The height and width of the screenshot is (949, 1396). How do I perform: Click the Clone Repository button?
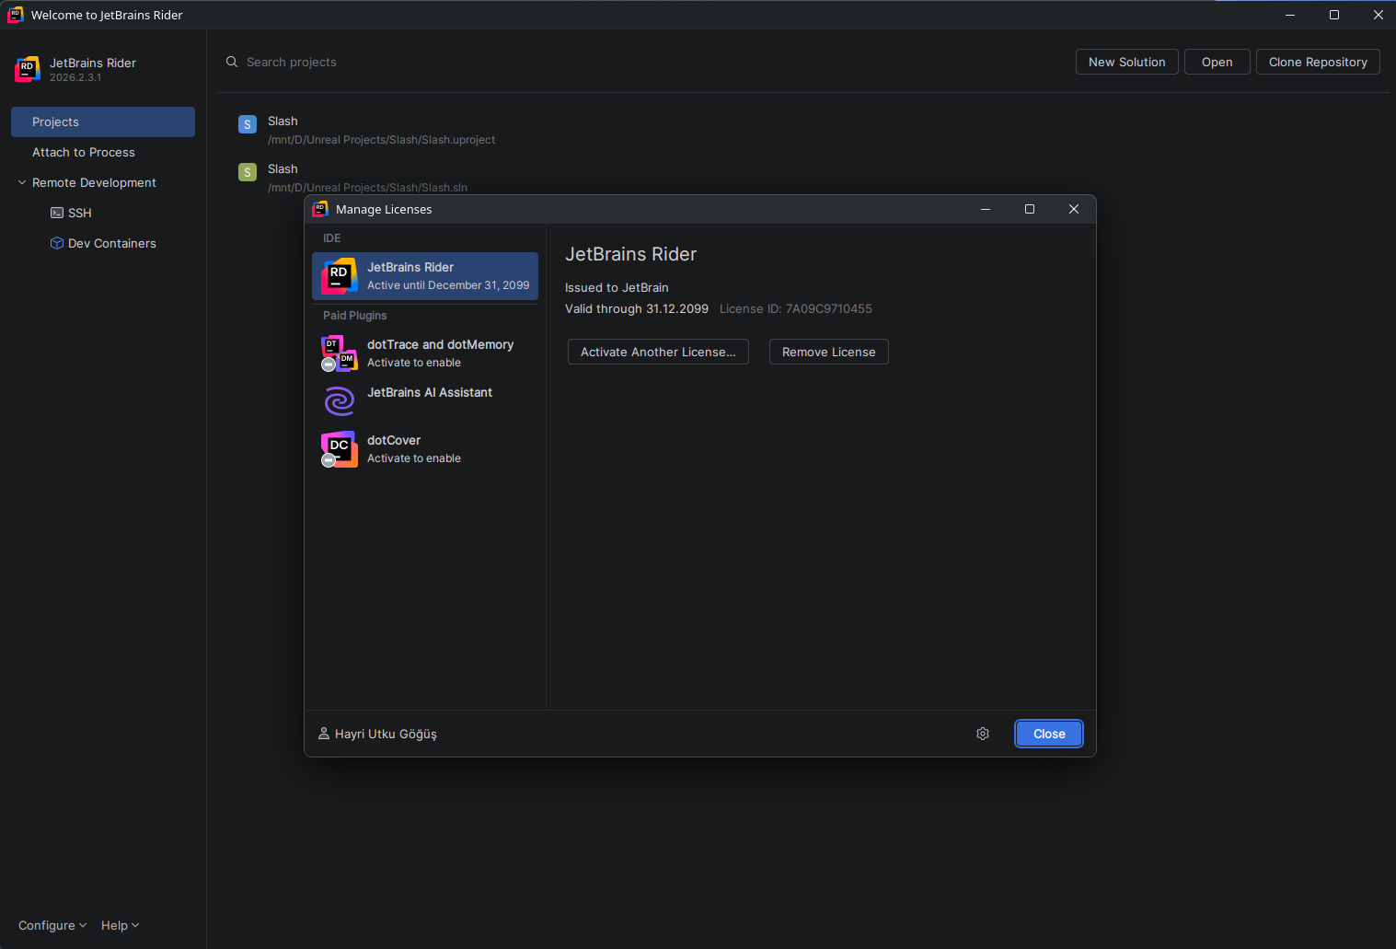click(x=1318, y=62)
